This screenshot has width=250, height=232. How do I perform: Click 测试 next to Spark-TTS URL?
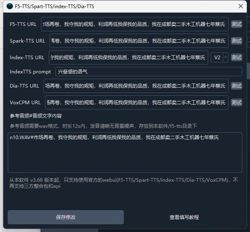236,41
